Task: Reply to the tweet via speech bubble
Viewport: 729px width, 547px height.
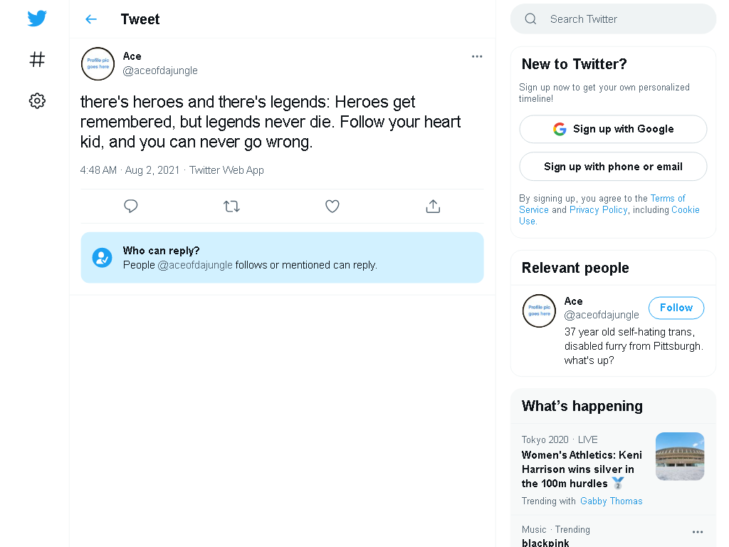Action: pyautogui.click(x=131, y=206)
